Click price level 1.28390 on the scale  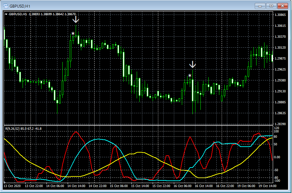[x=280, y=124]
